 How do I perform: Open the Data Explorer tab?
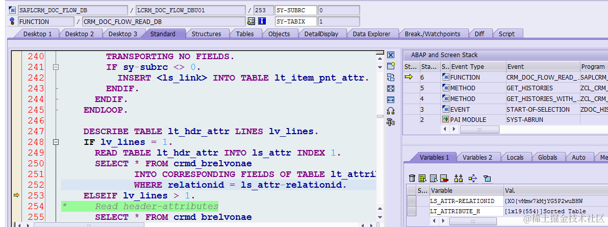(371, 34)
